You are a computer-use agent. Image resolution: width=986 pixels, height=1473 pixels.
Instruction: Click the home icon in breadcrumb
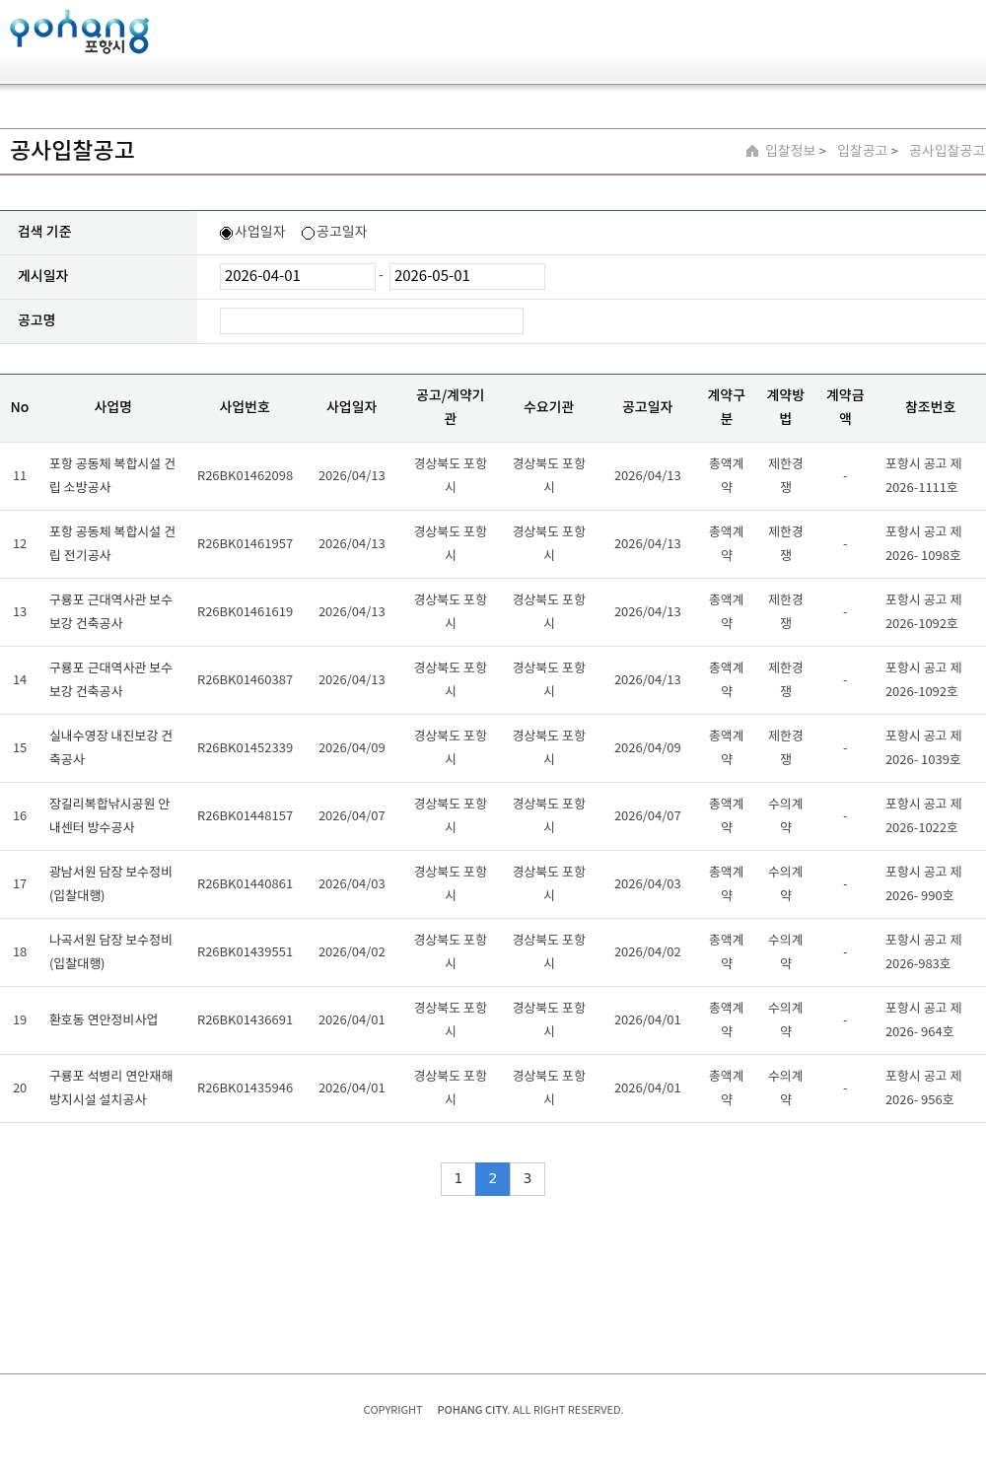(752, 151)
